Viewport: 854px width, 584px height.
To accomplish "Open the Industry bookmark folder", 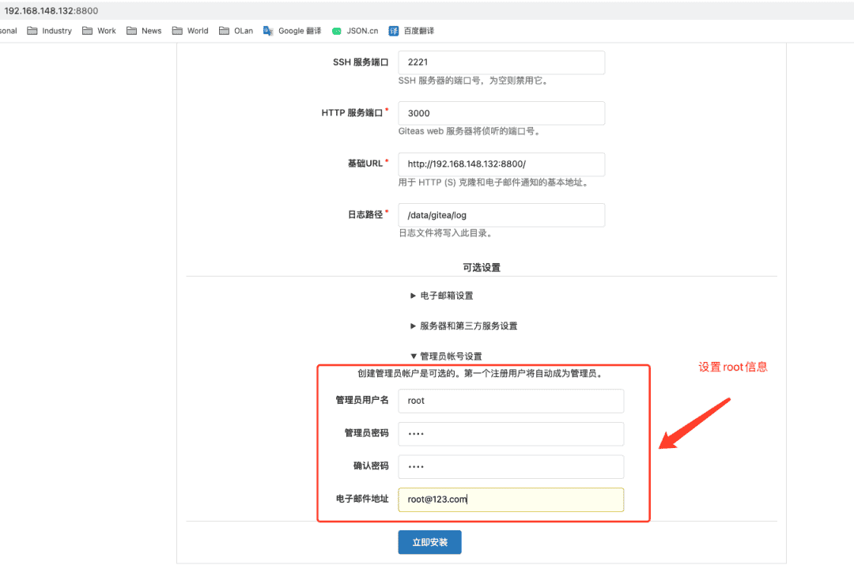I will pyautogui.click(x=49, y=31).
